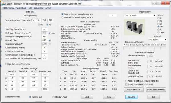Choose Inductance of the core (AL) option
This screenshot has height=103, width=171.
coord(62,17)
